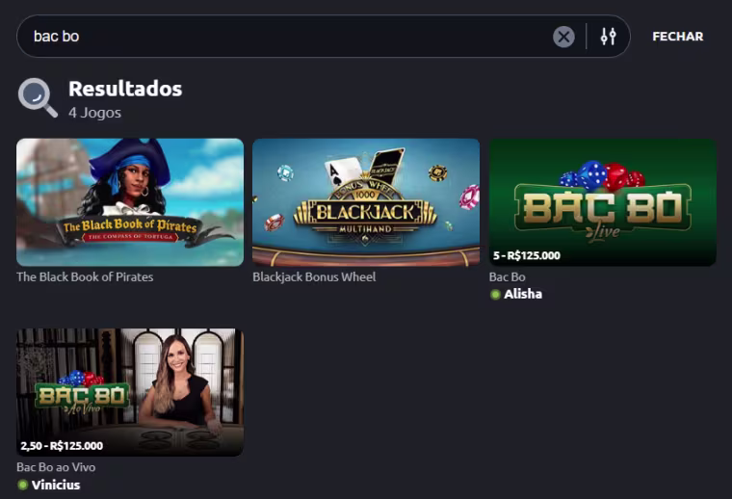Screen dimensions: 732x499
Task: Click the '2,50 - R$125.000' bet limit label
Action: point(62,446)
